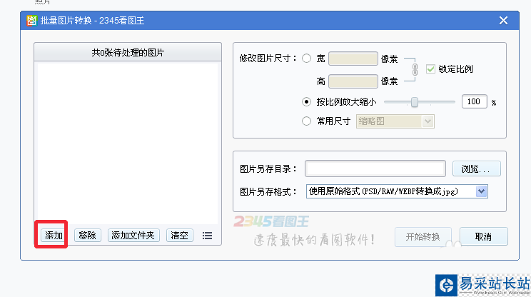
Task: Close the batch conversion dialog
Action: (x=503, y=21)
